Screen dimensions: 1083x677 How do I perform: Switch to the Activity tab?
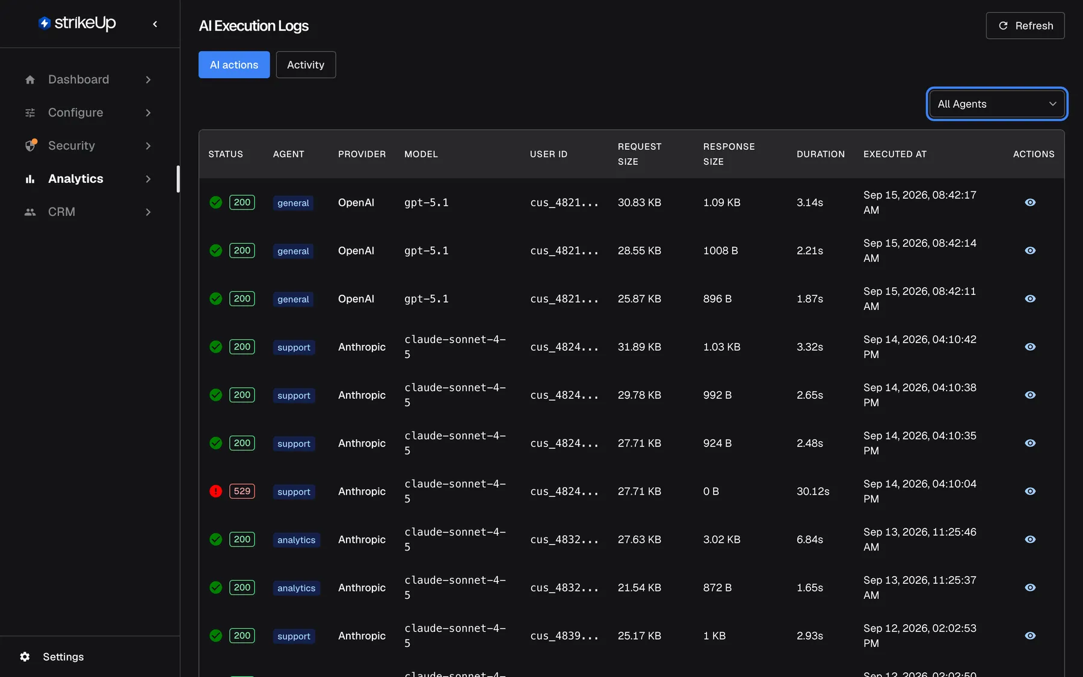tap(306, 65)
